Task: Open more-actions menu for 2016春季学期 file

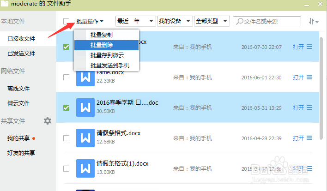Action: pyautogui.click(x=309, y=107)
